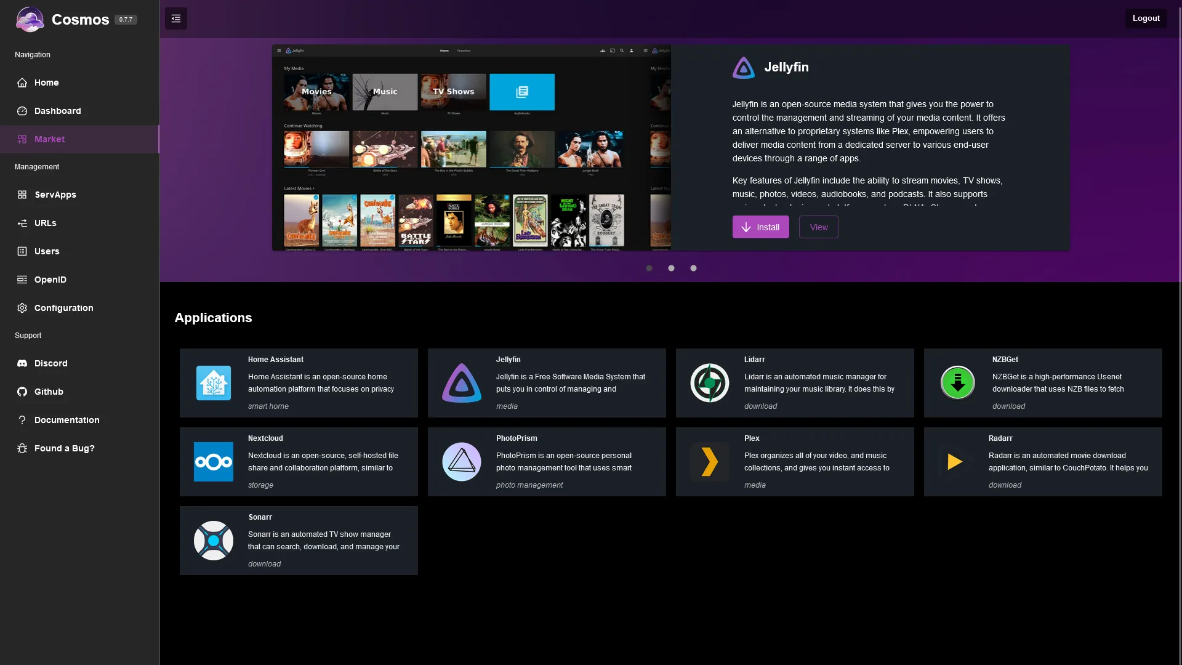Open the Nextcloud application card
The width and height of the screenshot is (1182, 665).
299,462
